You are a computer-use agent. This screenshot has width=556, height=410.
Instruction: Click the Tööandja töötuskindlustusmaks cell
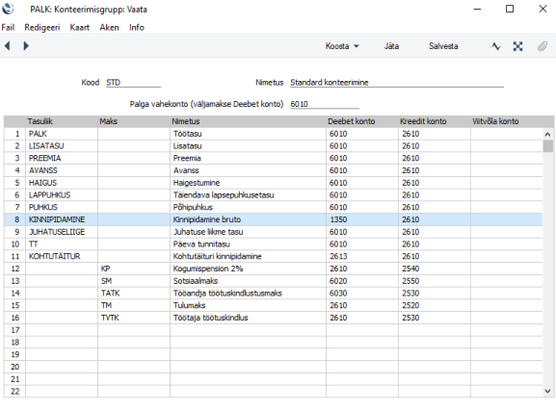coord(249,294)
